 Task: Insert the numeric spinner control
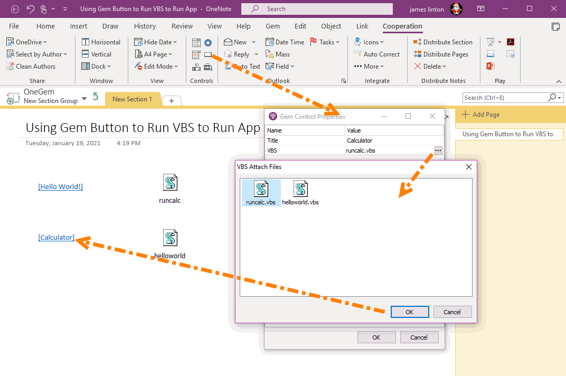196,67
